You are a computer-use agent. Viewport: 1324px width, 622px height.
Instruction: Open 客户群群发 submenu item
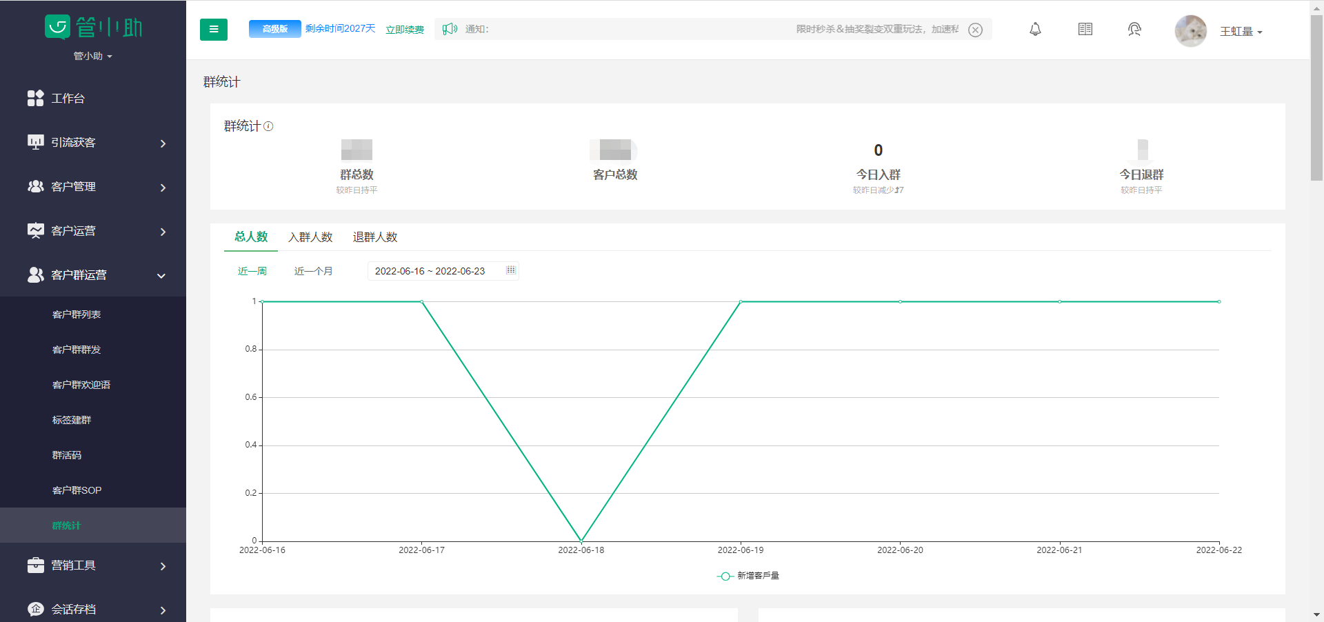pyautogui.click(x=77, y=350)
